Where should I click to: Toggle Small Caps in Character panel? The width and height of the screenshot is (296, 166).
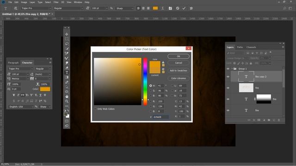coord(27,95)
